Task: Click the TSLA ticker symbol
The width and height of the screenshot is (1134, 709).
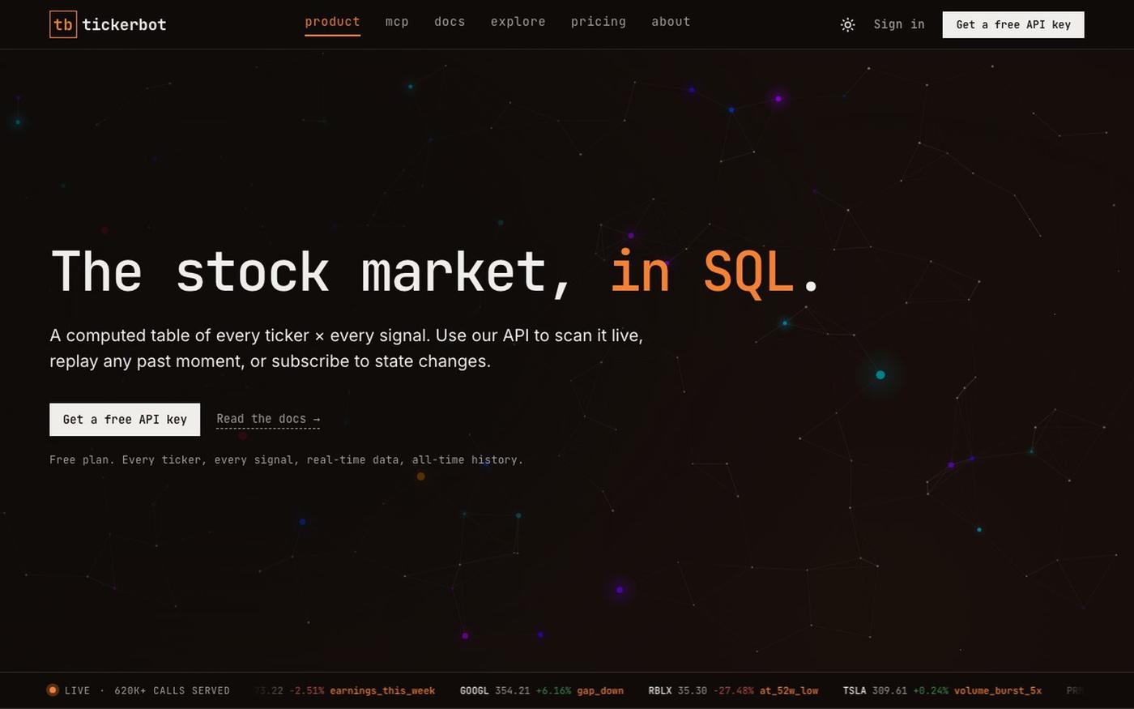Action: tap(855, 690)
